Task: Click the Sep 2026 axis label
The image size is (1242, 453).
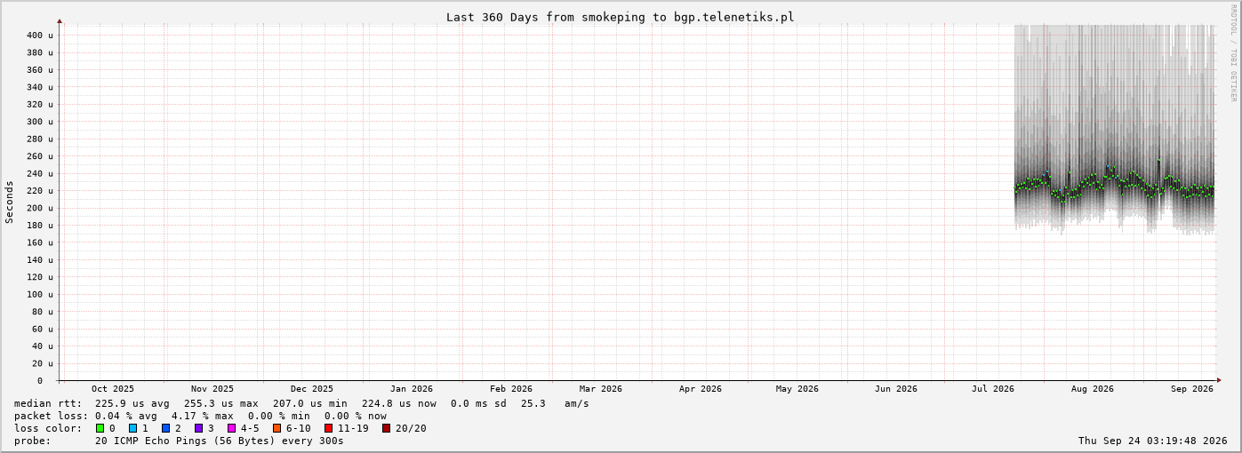Action: 1192,388
